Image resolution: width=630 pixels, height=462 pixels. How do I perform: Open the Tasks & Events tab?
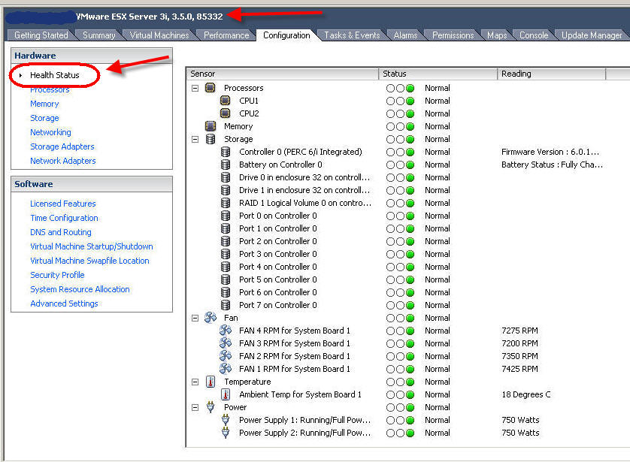(x=352, y=35)
